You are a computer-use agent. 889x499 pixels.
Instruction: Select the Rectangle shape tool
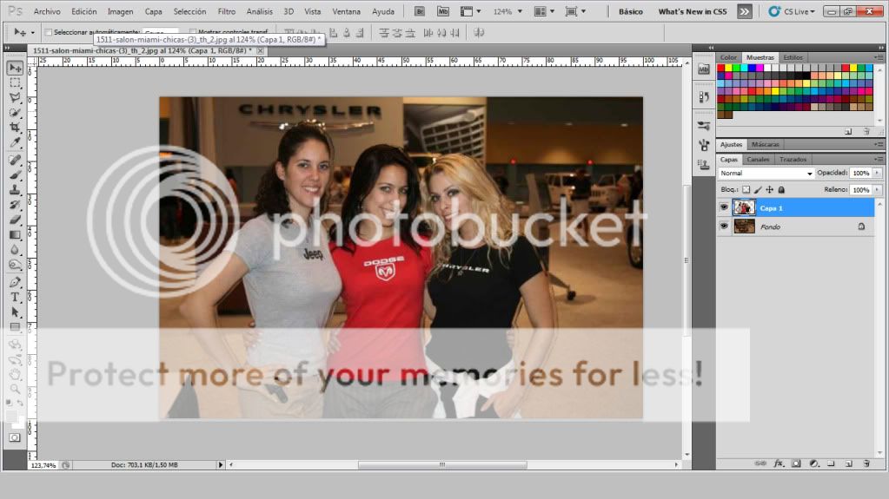coord(16,327)
